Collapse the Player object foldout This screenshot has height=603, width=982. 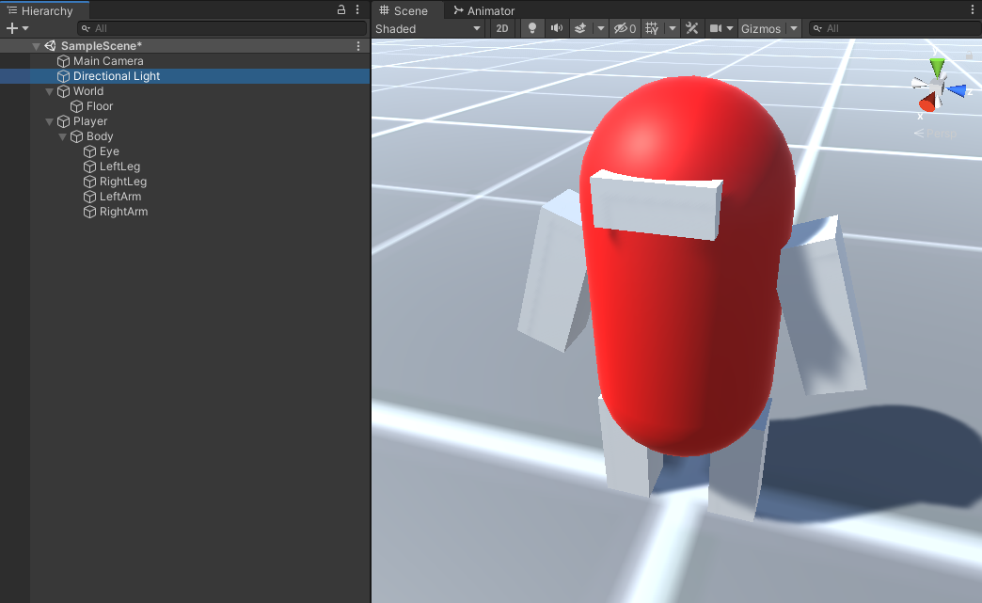(50, 121)
